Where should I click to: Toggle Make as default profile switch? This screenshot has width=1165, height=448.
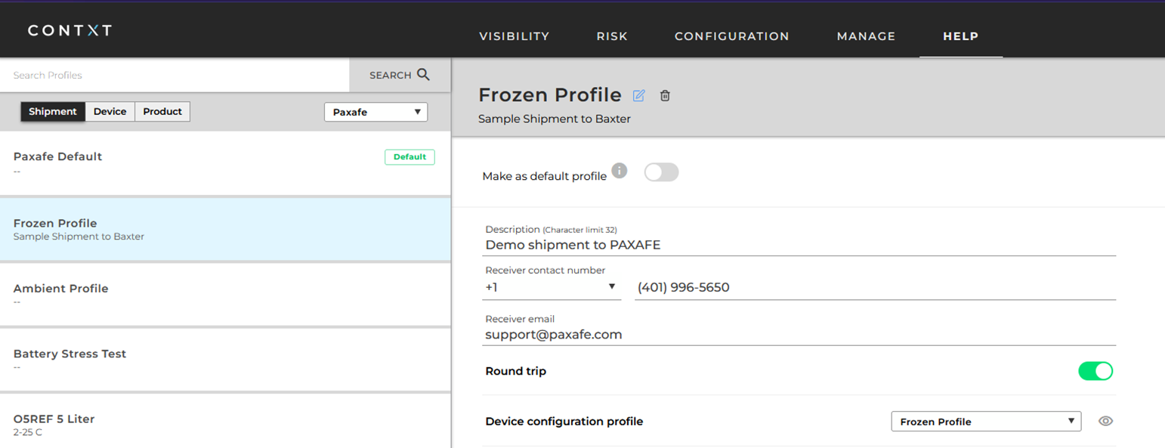(661, 172)
